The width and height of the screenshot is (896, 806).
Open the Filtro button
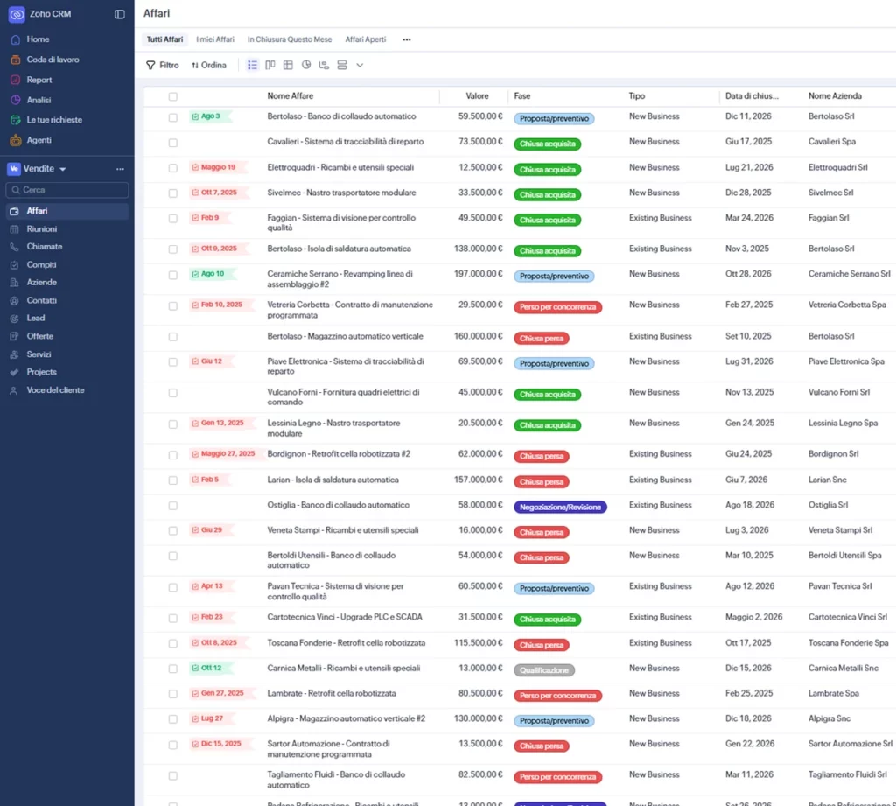(162, 65)
